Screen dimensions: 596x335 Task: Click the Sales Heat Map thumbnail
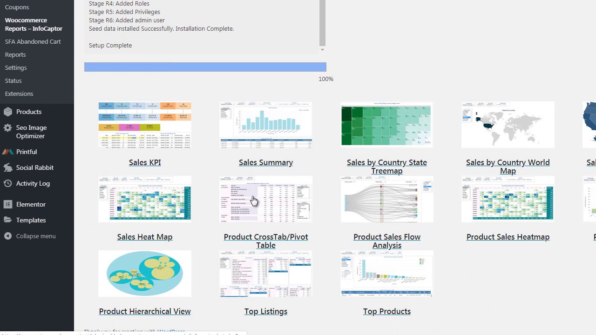click(x=145, y=199)
